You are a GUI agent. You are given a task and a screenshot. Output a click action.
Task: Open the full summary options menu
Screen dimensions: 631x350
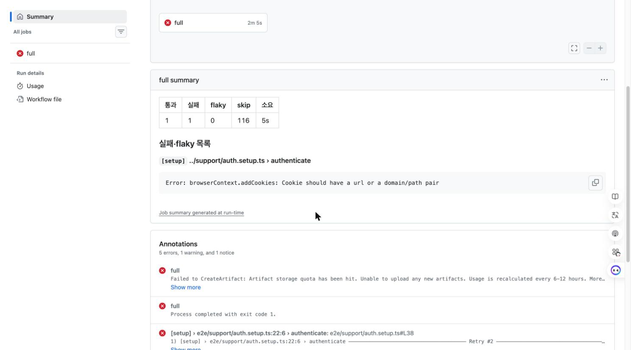(604, 80)
